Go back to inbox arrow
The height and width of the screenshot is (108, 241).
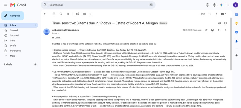click(x=45, y=14)
